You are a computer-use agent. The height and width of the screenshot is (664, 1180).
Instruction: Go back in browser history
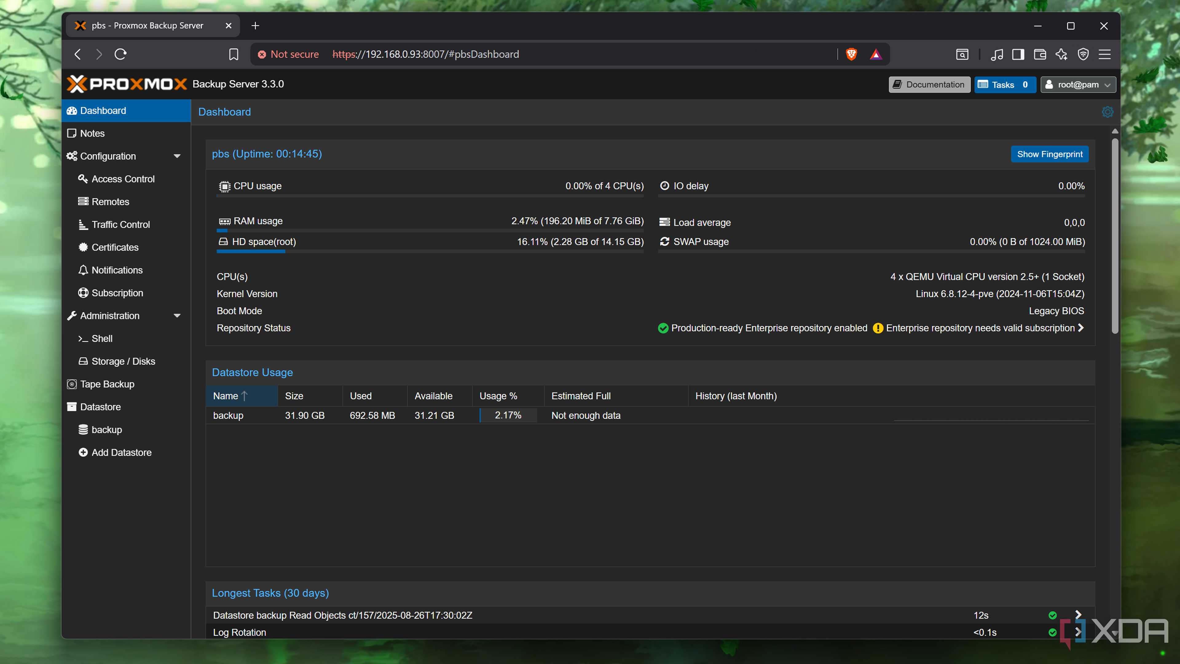pyautogui.click(x=77, y=54)
